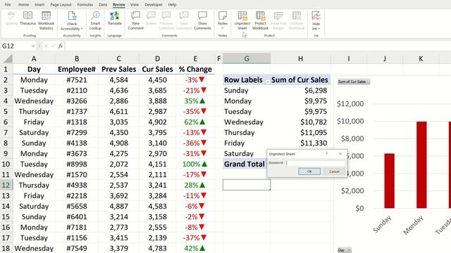Viewport: 451px width, 253px height.
Task: Select the Monday bar in the chart
Action: [421, 164]
